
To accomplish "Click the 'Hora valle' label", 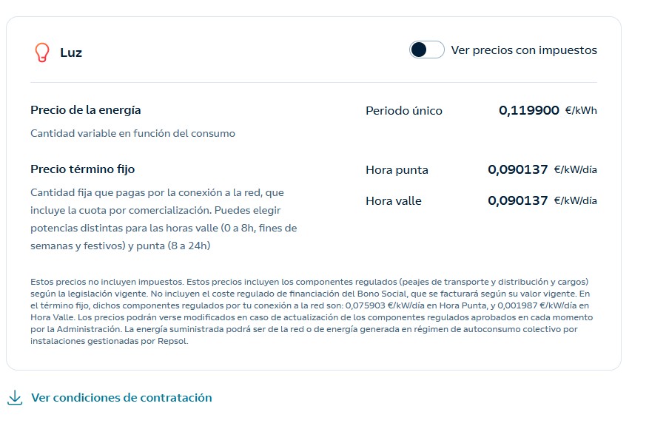I will [x=394, y=201].
